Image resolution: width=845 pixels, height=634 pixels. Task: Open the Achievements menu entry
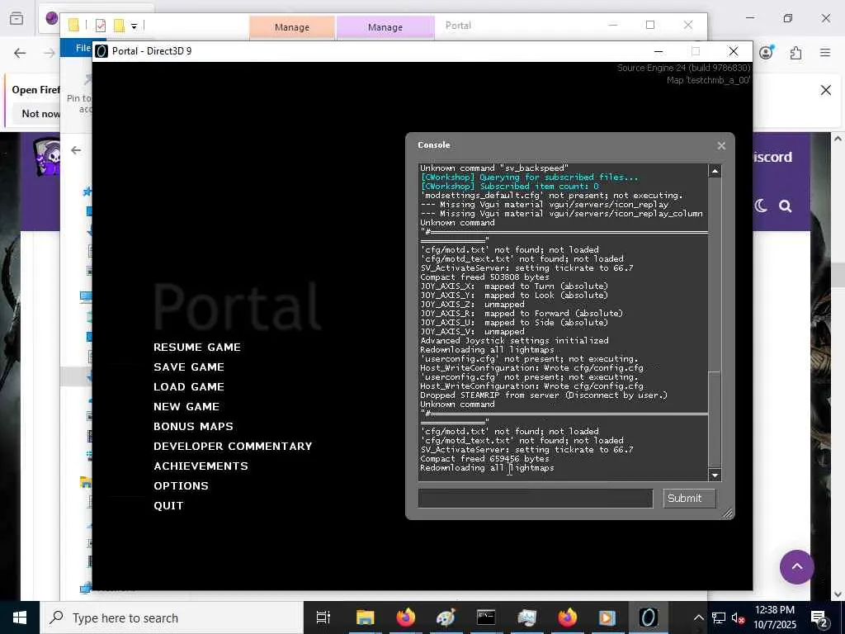(x=201, y=466)
